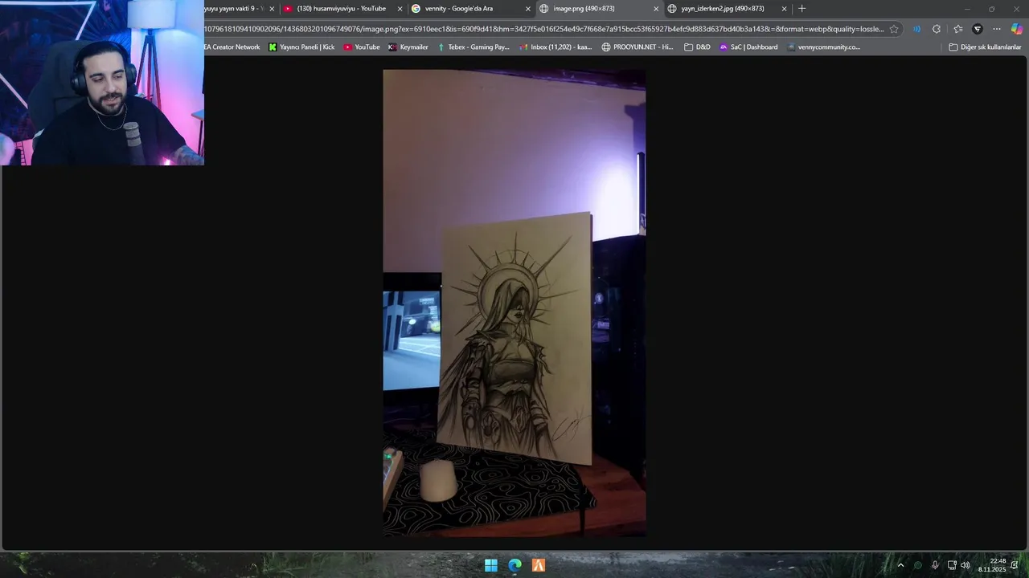Close the image.png tab

656,9
